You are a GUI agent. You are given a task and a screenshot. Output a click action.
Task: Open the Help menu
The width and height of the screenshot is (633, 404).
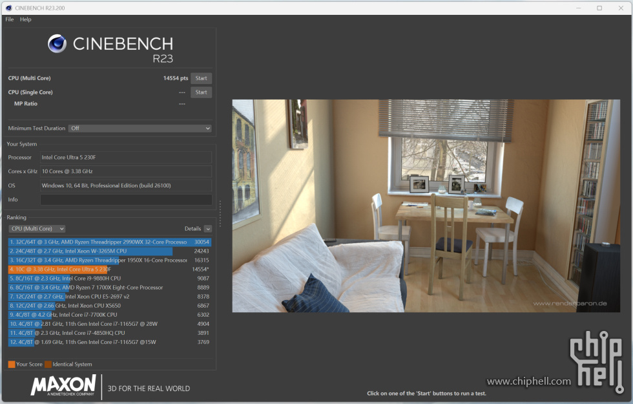point(25,19)
